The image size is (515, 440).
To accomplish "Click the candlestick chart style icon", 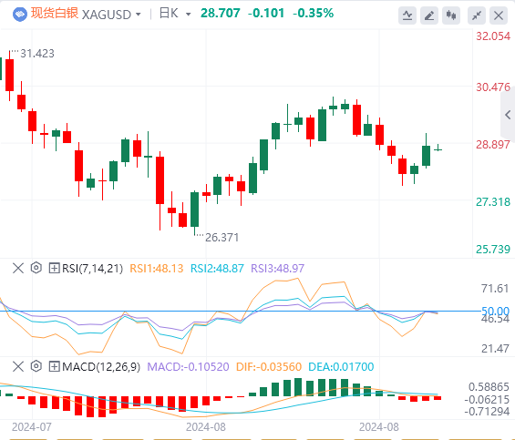I will (x=451, y=15).
